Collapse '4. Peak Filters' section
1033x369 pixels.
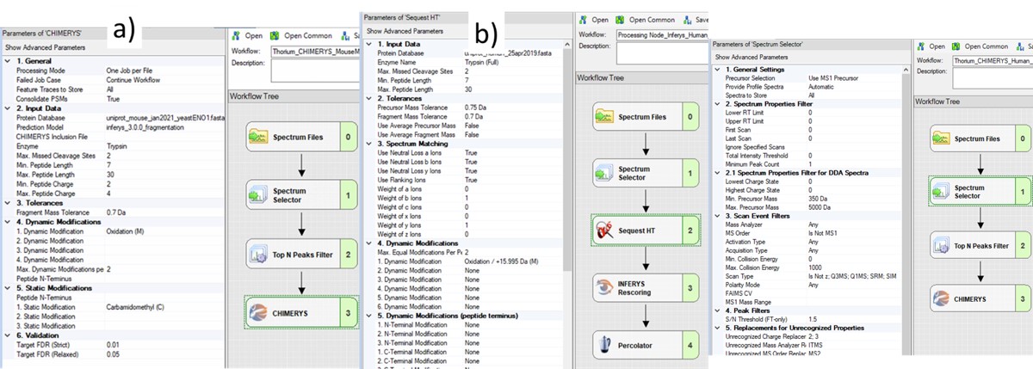tap(717, 310)
